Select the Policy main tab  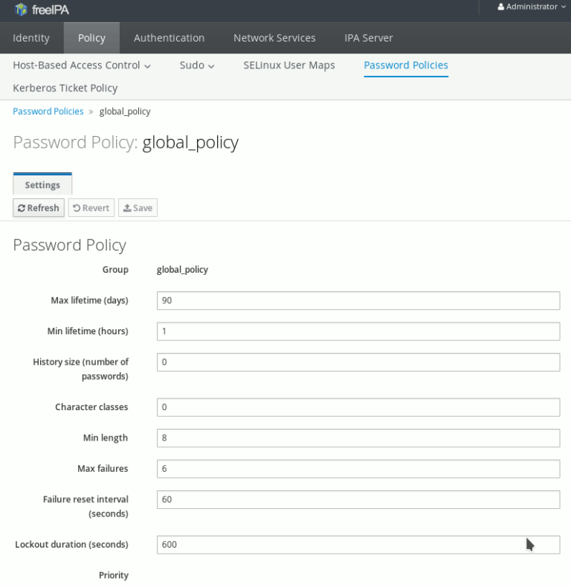pos(91,38)
